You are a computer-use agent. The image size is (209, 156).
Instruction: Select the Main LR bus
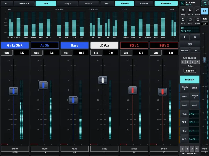coord(190,80)
